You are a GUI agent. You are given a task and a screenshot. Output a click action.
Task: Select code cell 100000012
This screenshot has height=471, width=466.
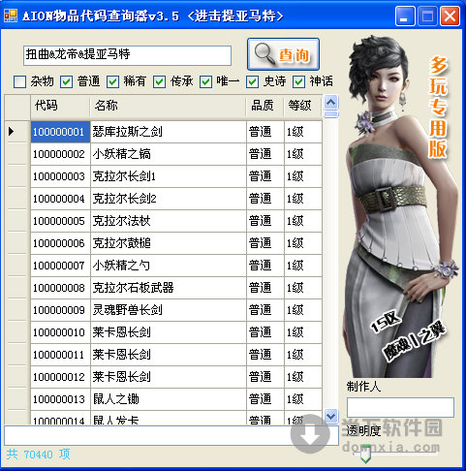(x=60, y=377)
